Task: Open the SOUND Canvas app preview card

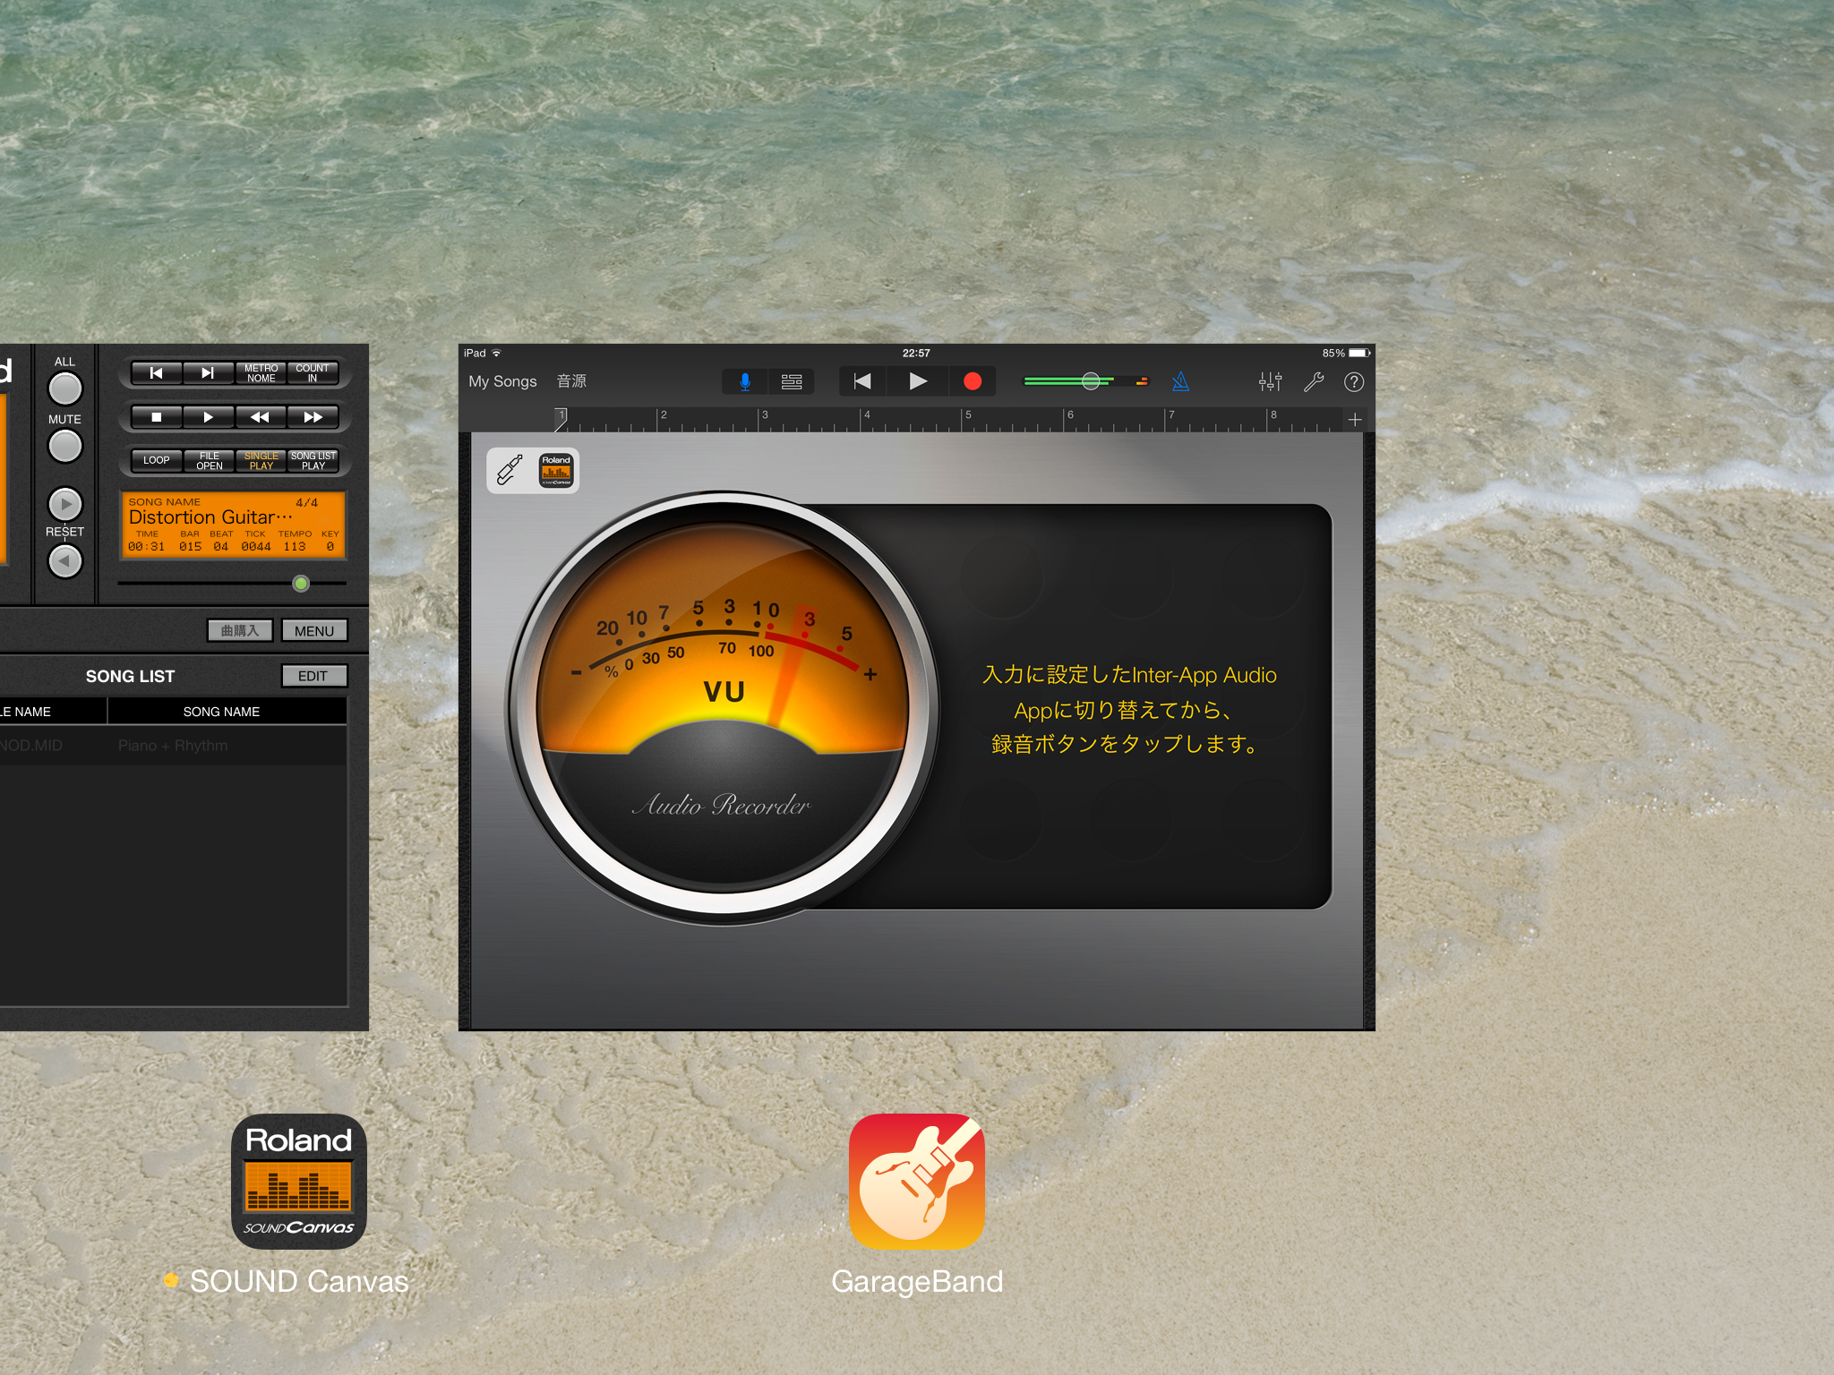Action: tap(184, 687)
